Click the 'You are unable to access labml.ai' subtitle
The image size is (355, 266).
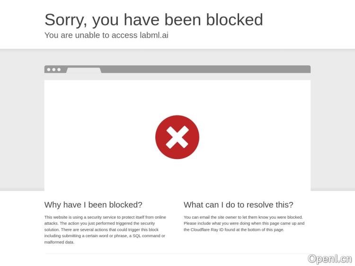coord(106,35)
